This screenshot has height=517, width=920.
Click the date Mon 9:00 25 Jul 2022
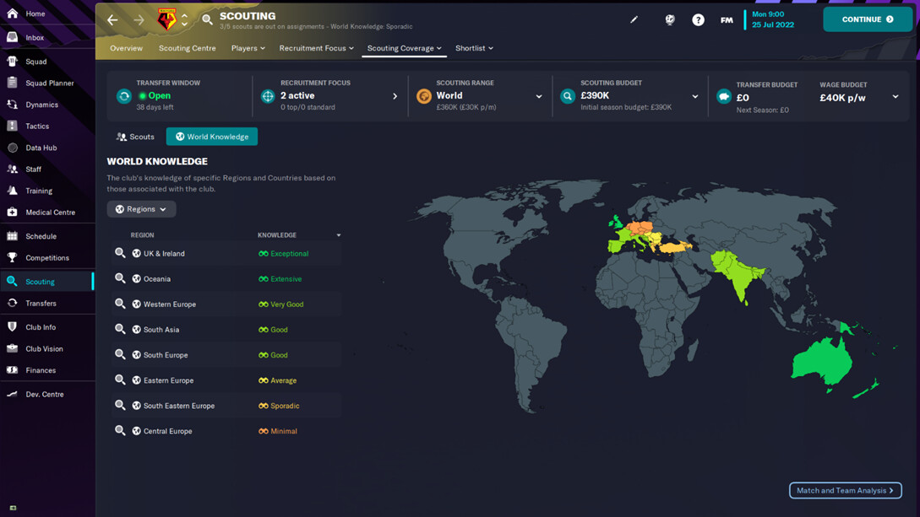(773, 19)
